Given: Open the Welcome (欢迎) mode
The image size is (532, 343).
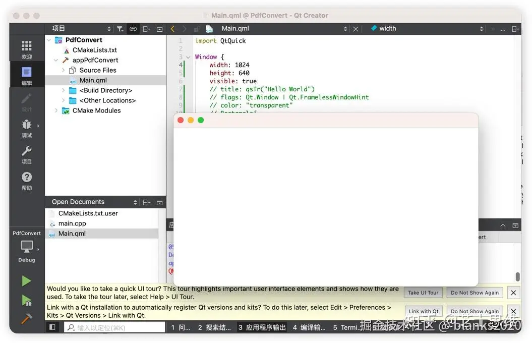Looking at the screenshot, I should pos(26,49).
